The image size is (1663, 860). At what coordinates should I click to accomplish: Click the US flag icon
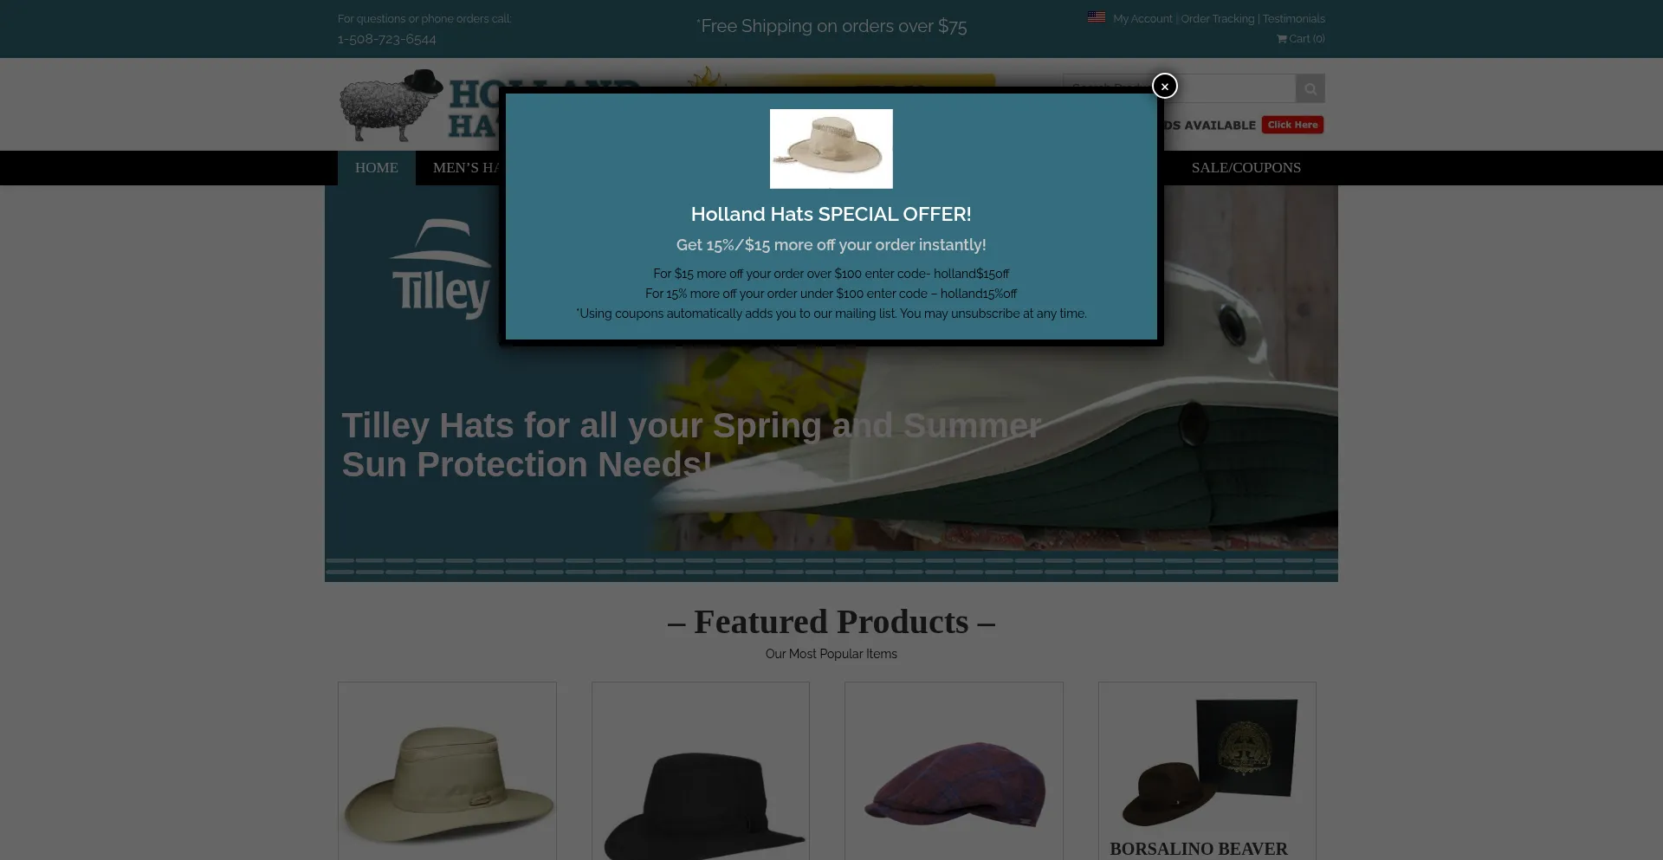pos(1097,17)
